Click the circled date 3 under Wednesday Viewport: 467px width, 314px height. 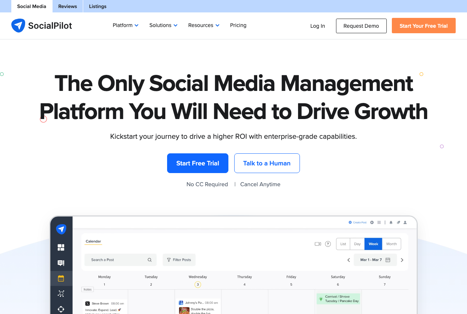198,284
